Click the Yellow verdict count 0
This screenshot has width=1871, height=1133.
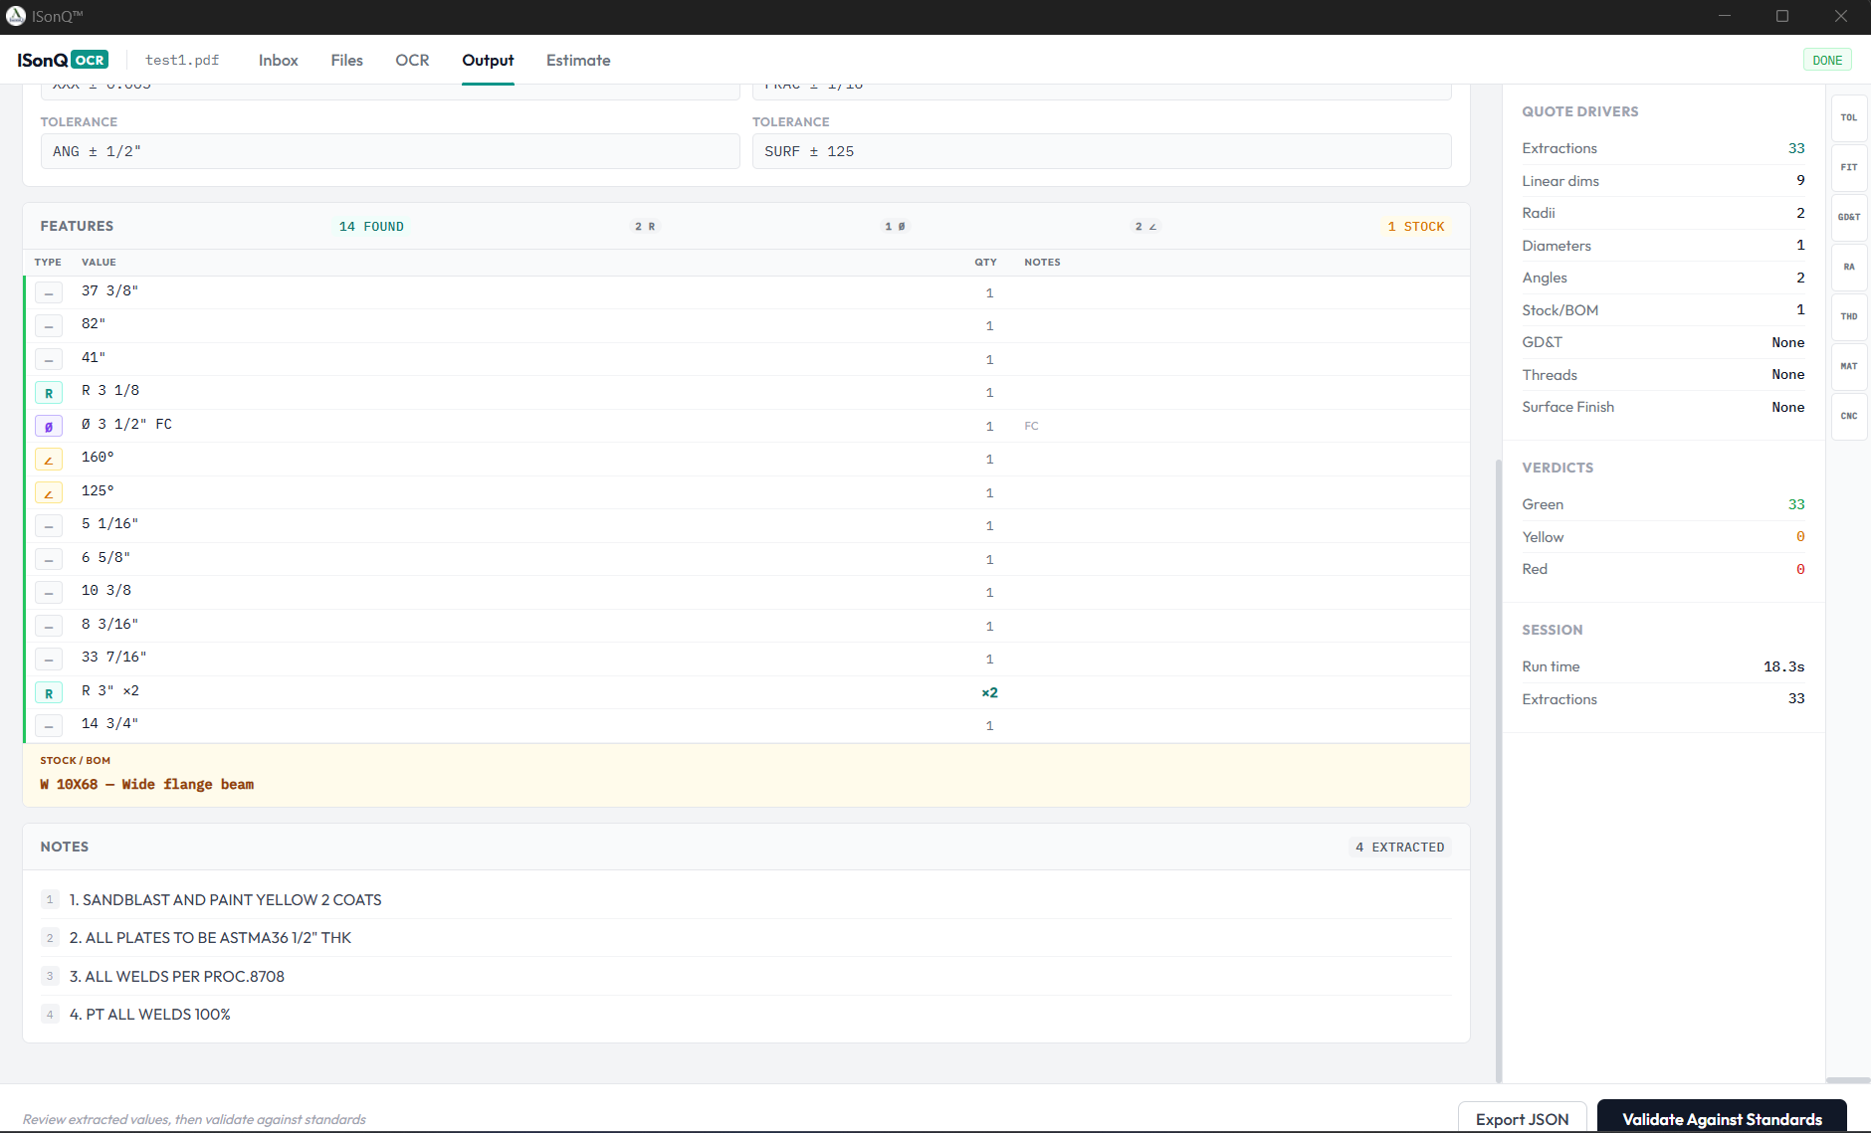[1800, 537]
